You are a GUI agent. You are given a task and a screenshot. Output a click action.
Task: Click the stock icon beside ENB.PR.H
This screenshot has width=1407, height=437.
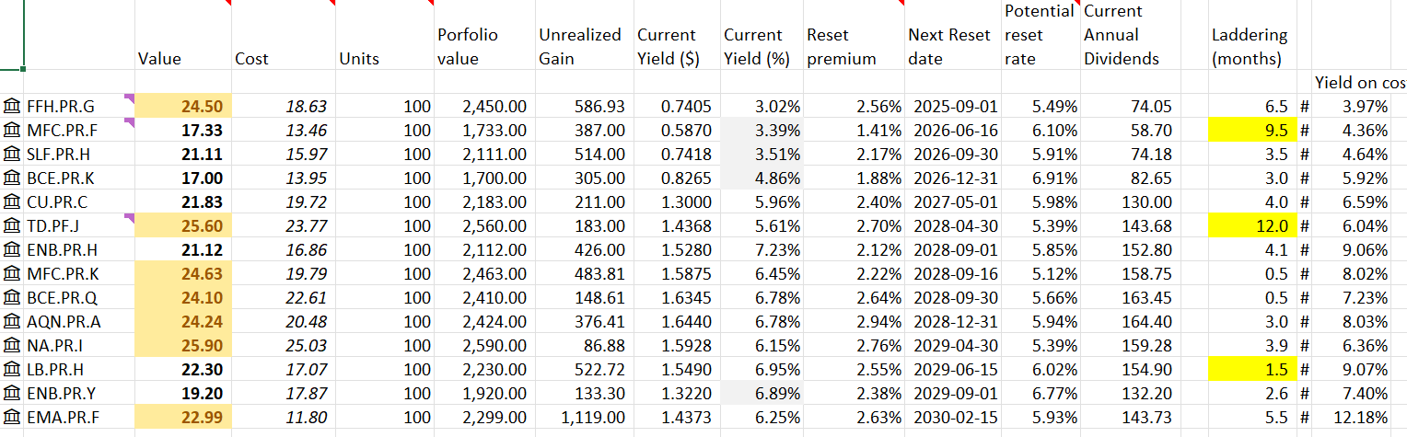click(12, 250)
